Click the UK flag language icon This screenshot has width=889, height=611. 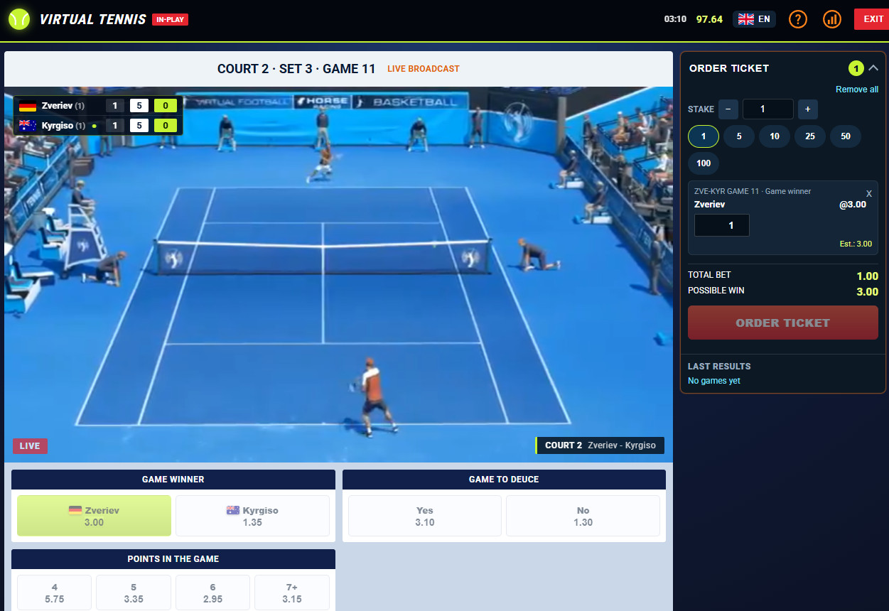(746, 19)
